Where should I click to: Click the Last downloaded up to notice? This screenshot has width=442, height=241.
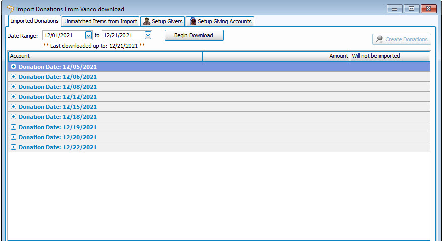pyautogui.click(x=94, y=46)
